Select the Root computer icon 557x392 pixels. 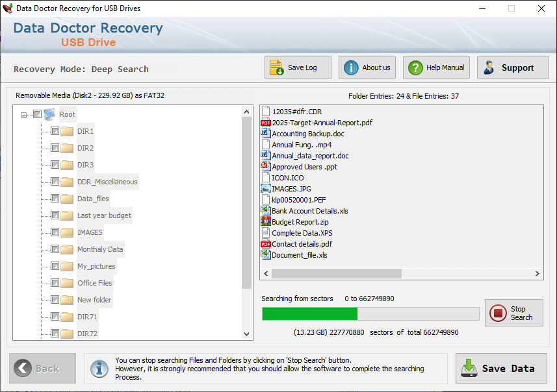tap(49, 114)
